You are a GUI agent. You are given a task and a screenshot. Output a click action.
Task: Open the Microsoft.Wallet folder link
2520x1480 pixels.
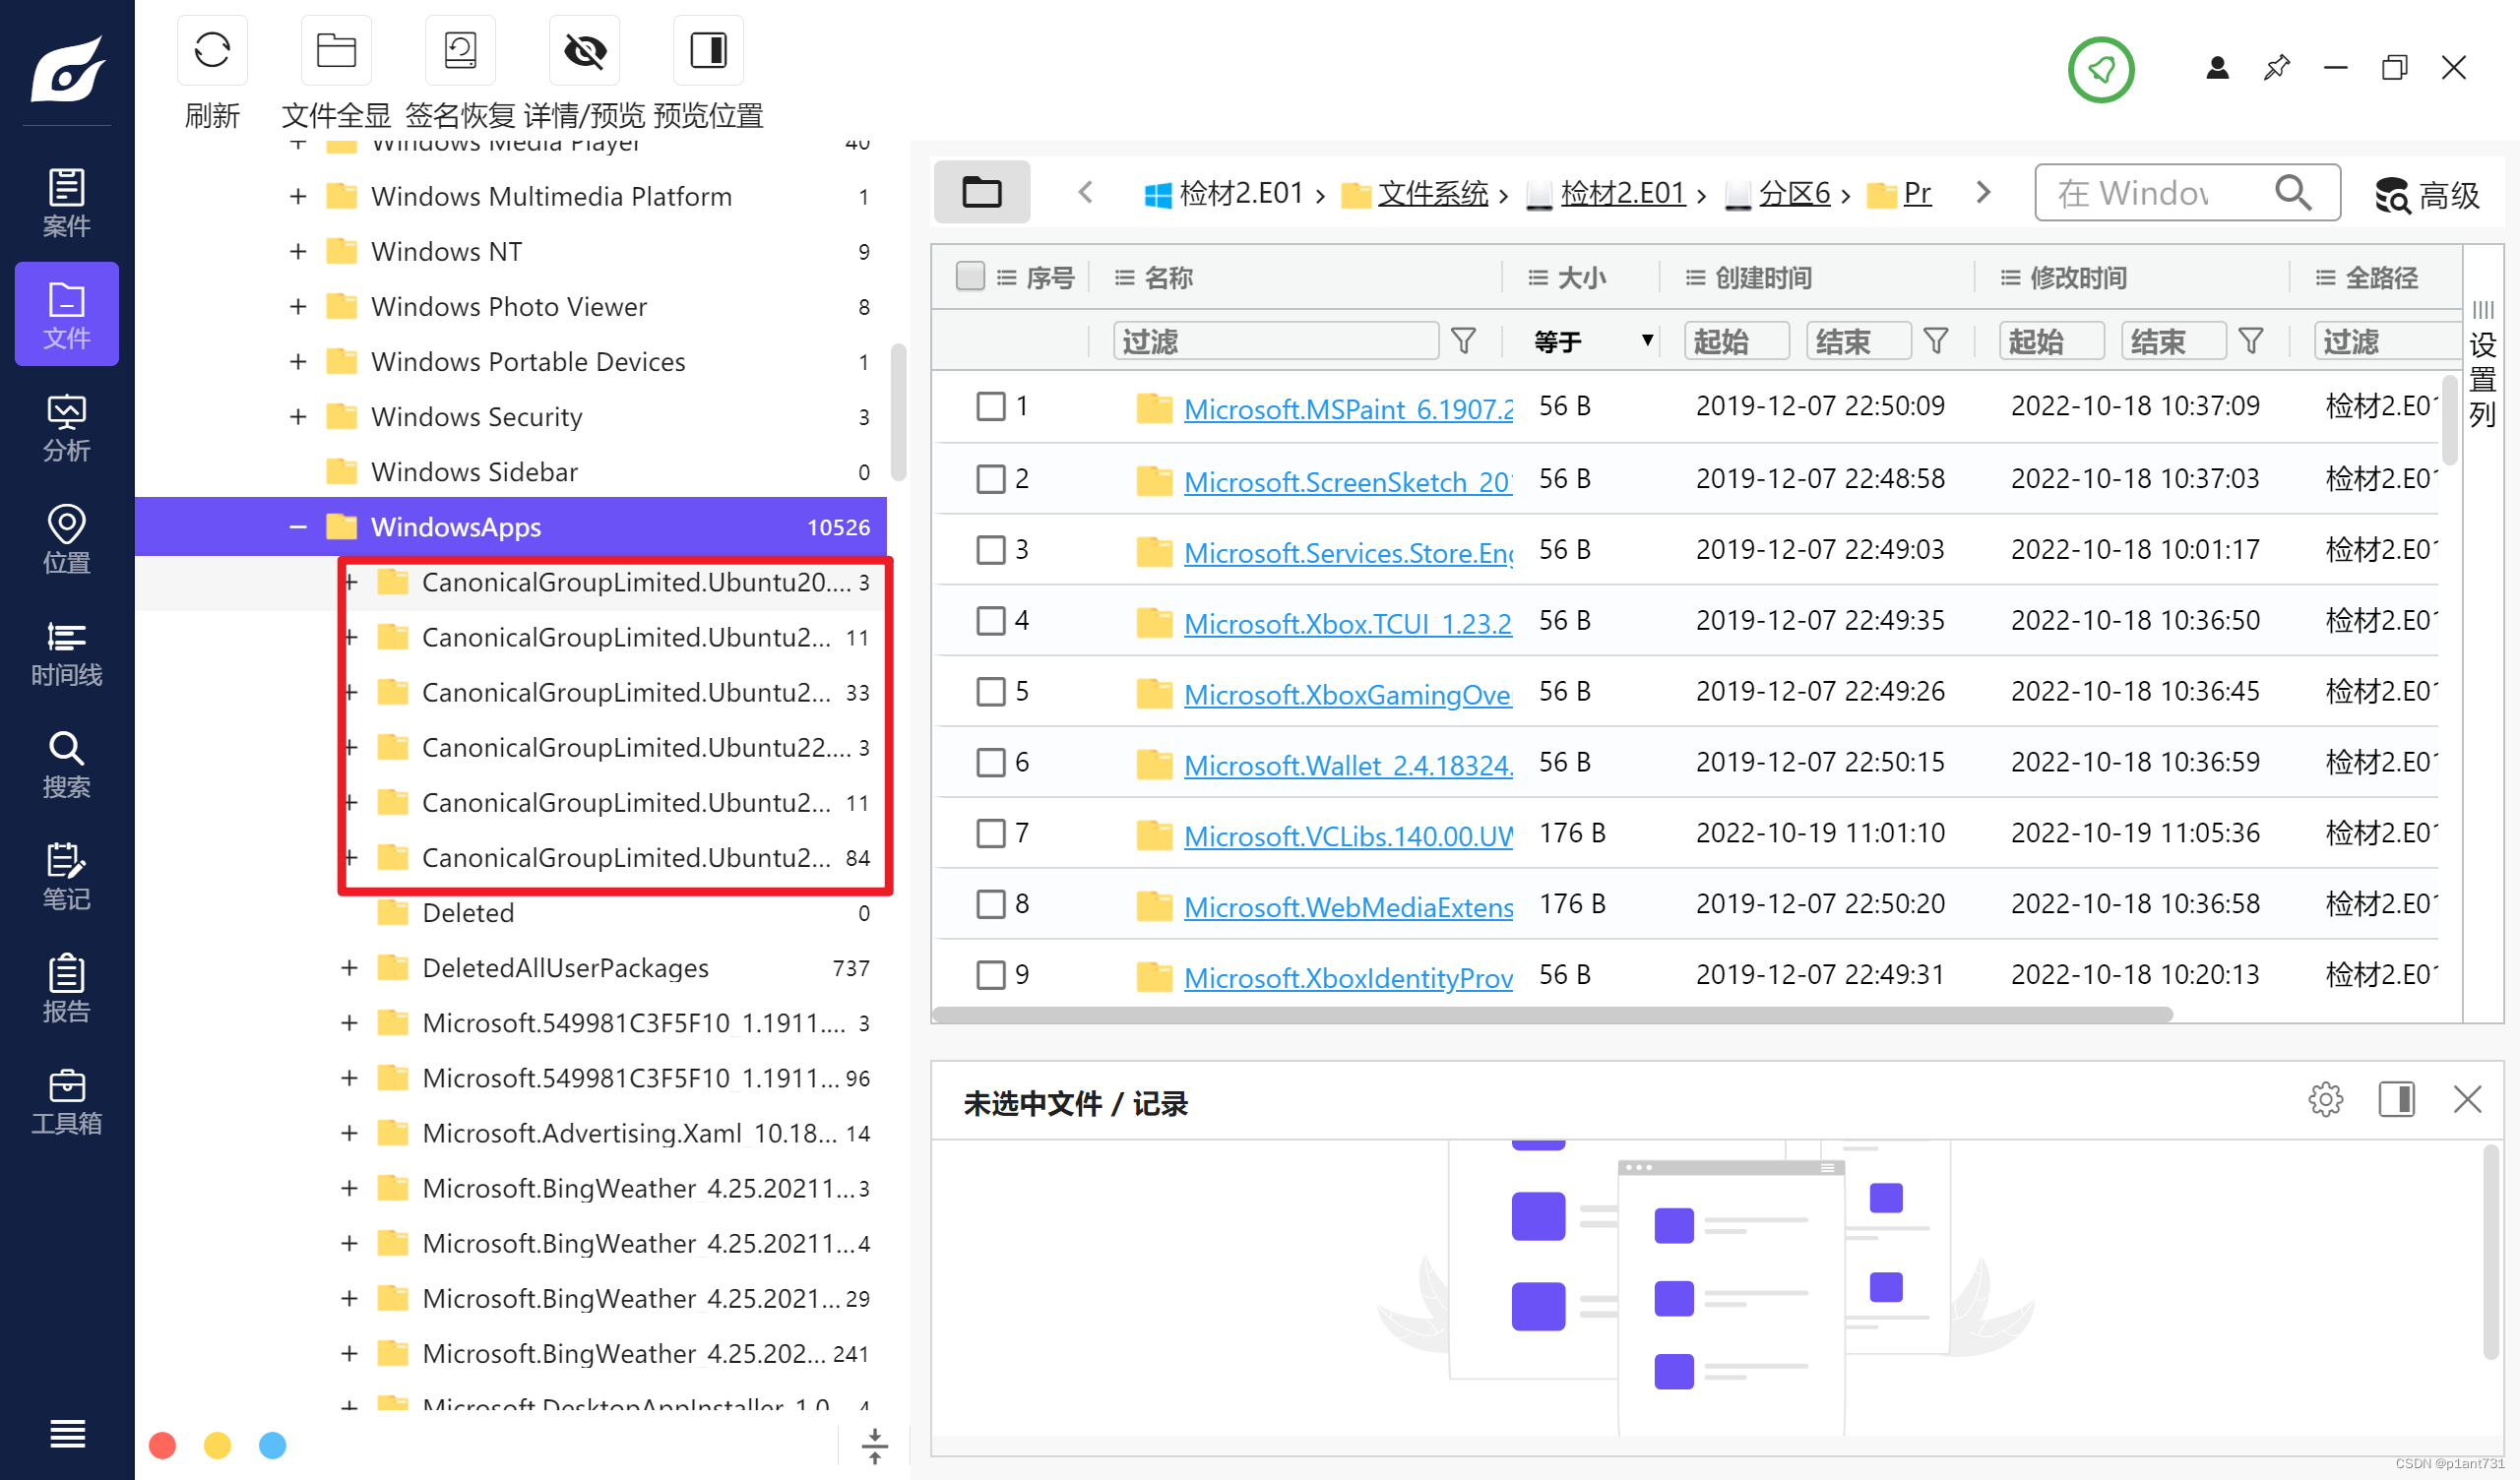click(1347, 764)
